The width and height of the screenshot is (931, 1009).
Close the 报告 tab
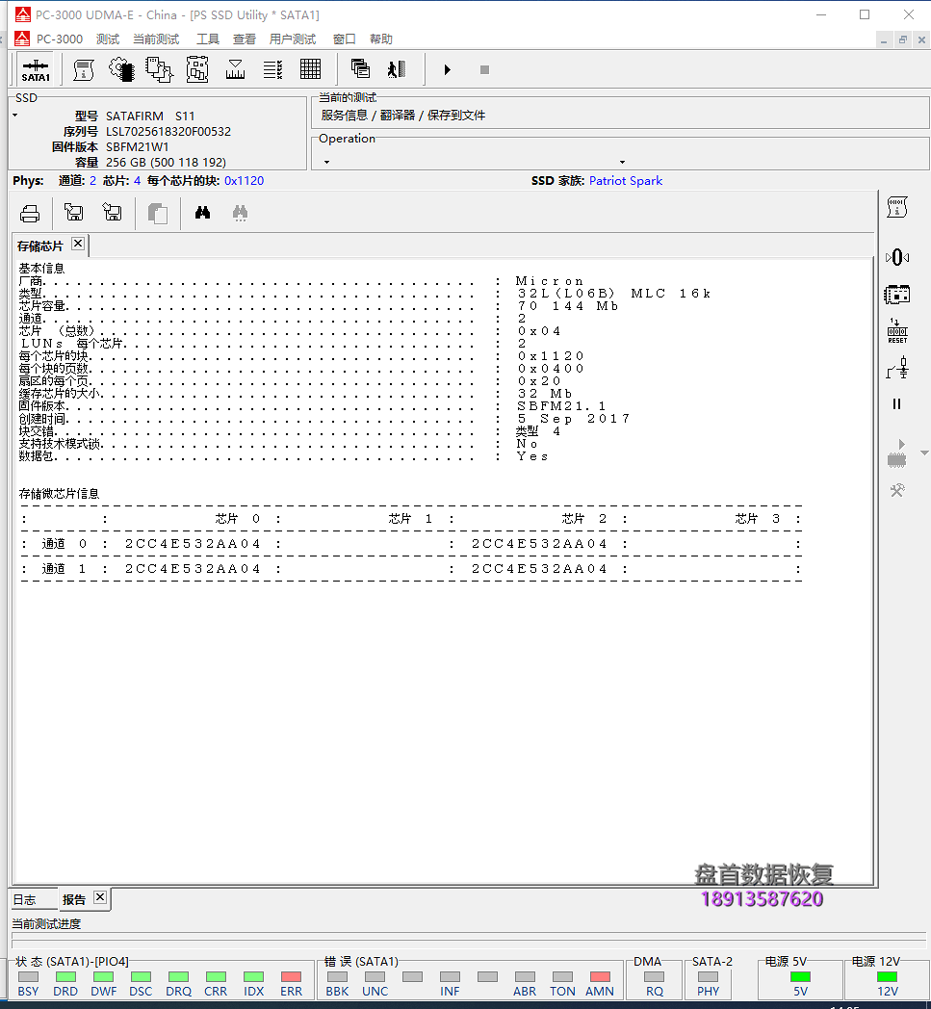click(x=100, y=897)
